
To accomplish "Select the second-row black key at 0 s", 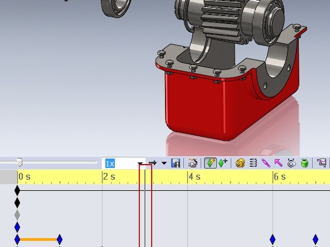I will [x=17, y=203].
